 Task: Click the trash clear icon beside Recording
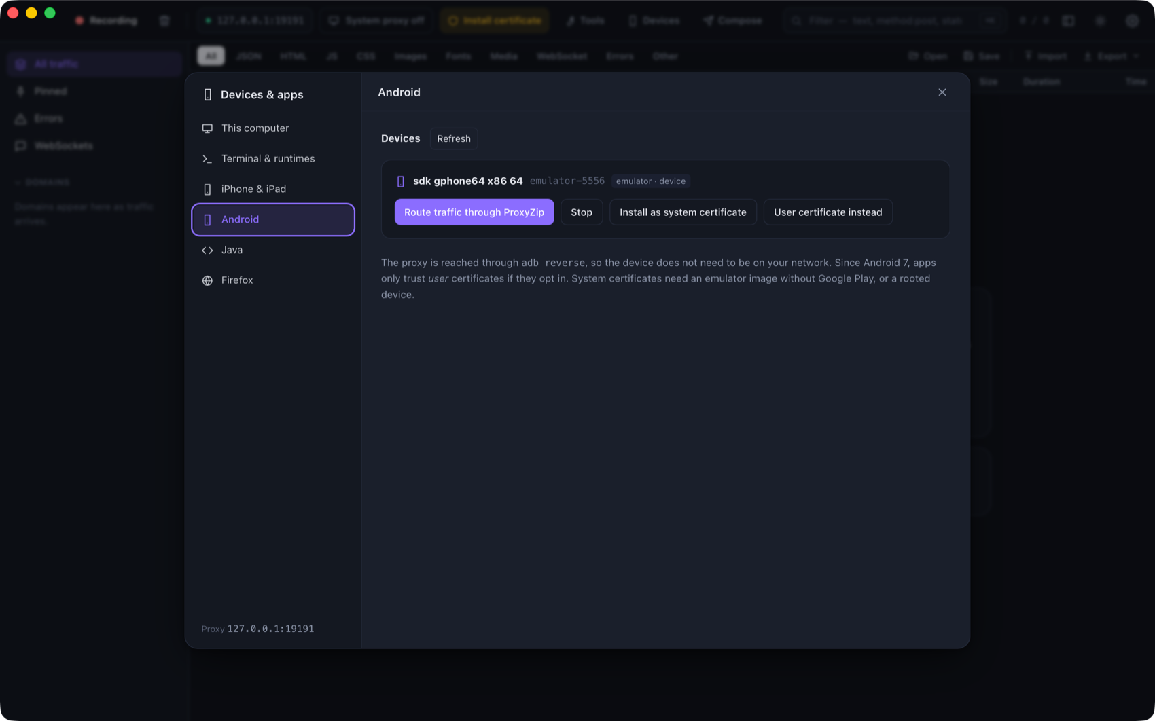click(x=164, y=20)
